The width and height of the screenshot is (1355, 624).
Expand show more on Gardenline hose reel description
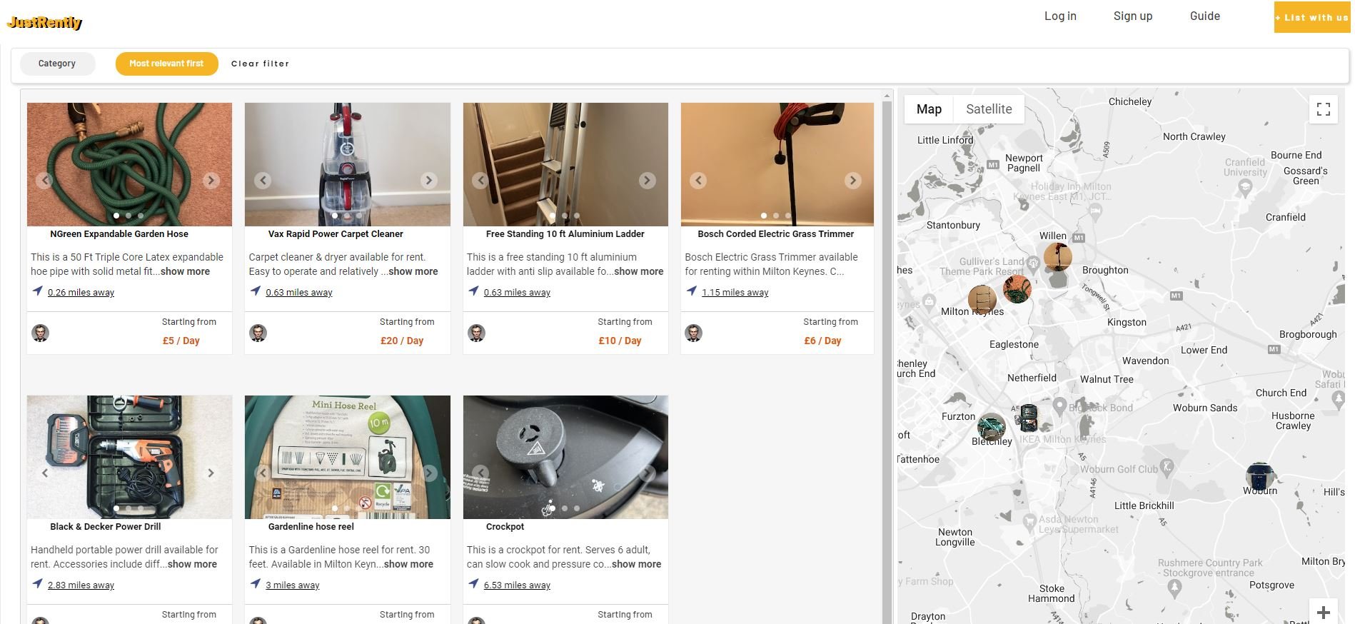pyautogui.click(x=408, y=564)
